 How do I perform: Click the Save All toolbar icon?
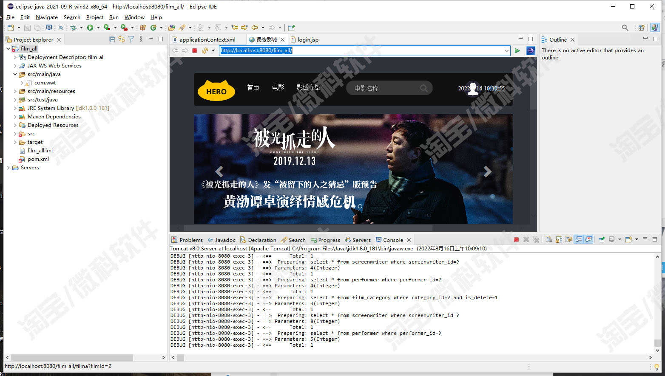pyautogui.click(x=37, y=28)
